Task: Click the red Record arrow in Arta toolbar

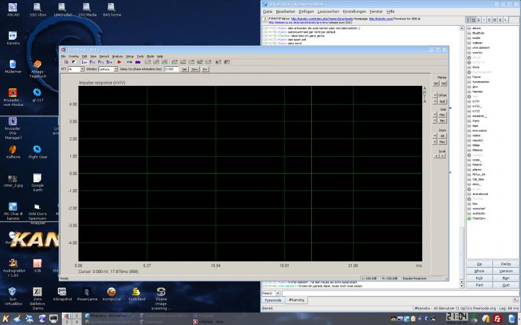Action: (119, 62)
